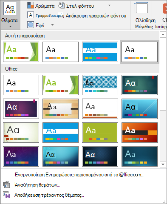Click scrollbar up arrow in themes gallery

[163, 34]
